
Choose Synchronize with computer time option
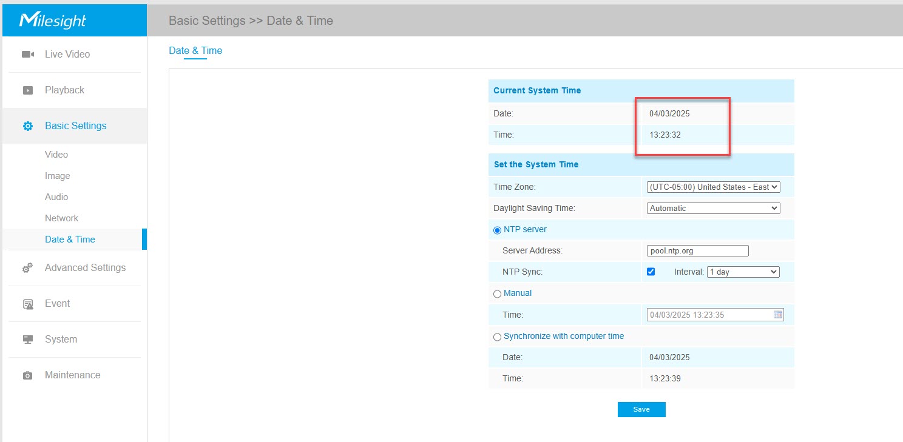pyautogui.click(x=497, y=337)
